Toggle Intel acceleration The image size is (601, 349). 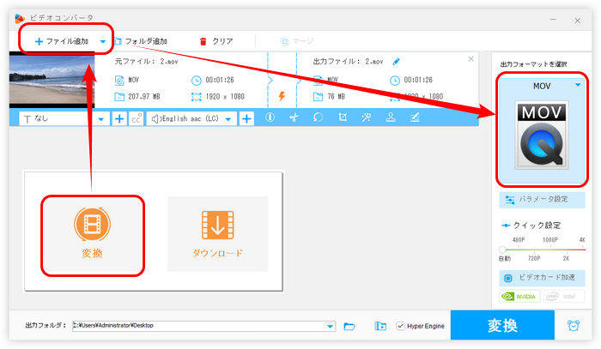pyautogui.click(x=564, y=296)
